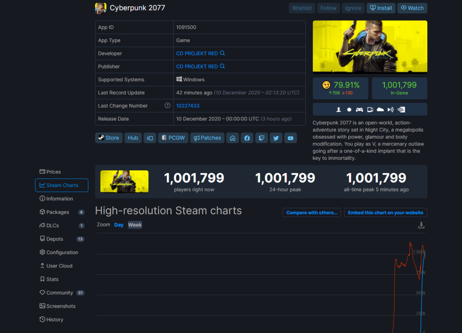The width and height of the screenshot is (462, 333).
Task: Click the Release Date value text
Action: pos(234,119)
